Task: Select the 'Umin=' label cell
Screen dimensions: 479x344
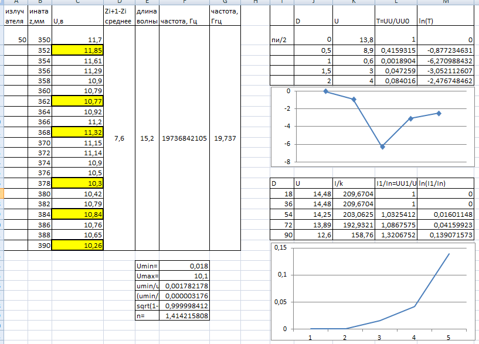Action: point(147,266)
